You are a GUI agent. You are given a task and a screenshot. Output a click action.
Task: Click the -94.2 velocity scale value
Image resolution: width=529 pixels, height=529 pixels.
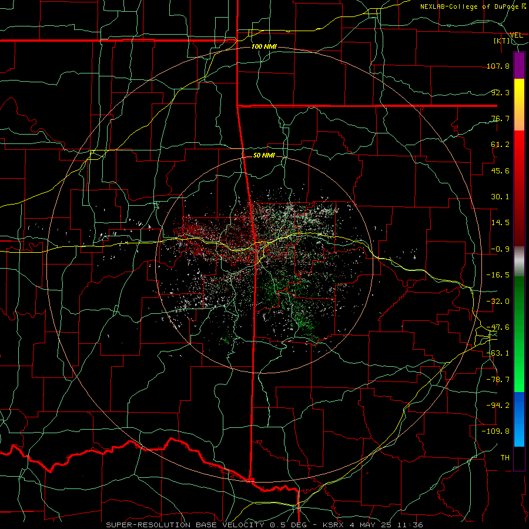(498, 406)
